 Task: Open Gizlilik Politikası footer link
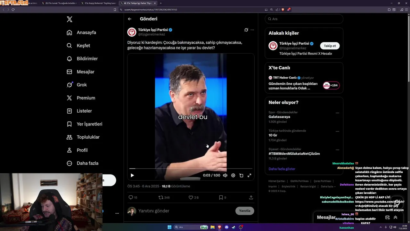tap(299, 181)
